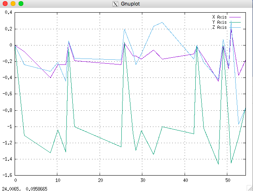
Task: Click the y-axis tick label '-1.2'
Action: point(8,143)
